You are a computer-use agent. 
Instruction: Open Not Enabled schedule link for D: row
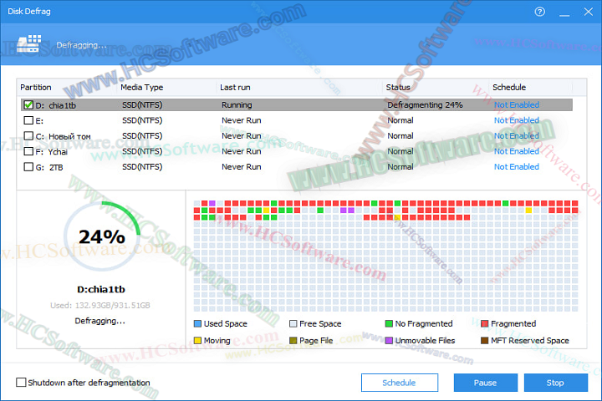click(517, 104)
